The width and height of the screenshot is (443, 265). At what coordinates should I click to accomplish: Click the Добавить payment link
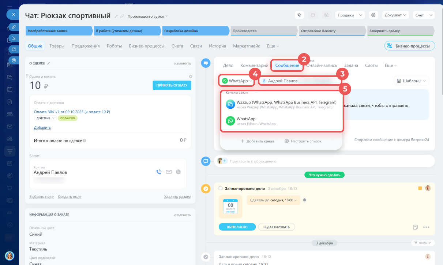click(42, 128)
